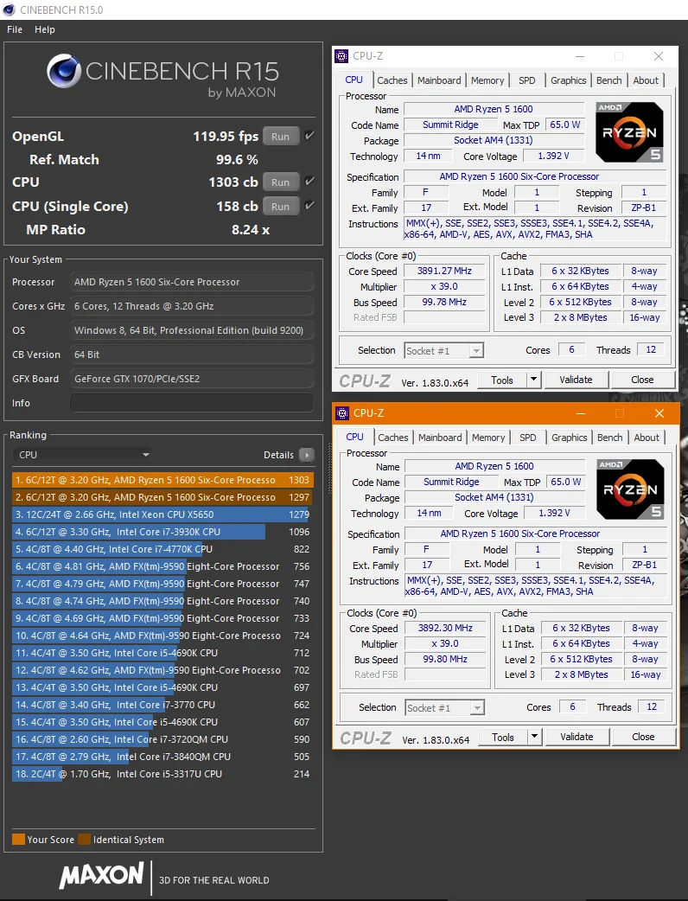
Task: Switch to Mainboard tab in upper CPU-Z
Action: tap(439, 80)
